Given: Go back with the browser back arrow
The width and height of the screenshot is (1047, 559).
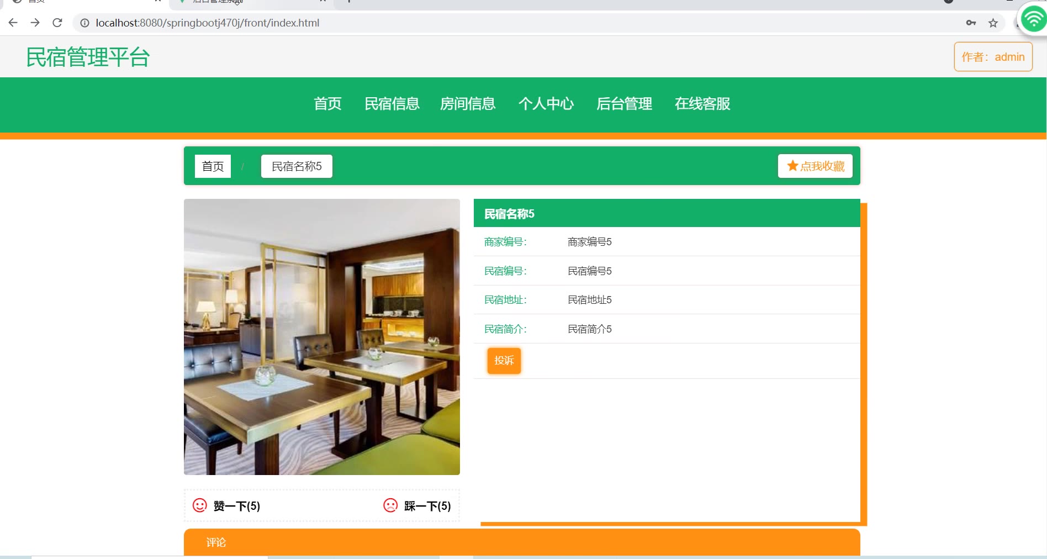Looking at the screenshot, I should (x=13, y=23).
